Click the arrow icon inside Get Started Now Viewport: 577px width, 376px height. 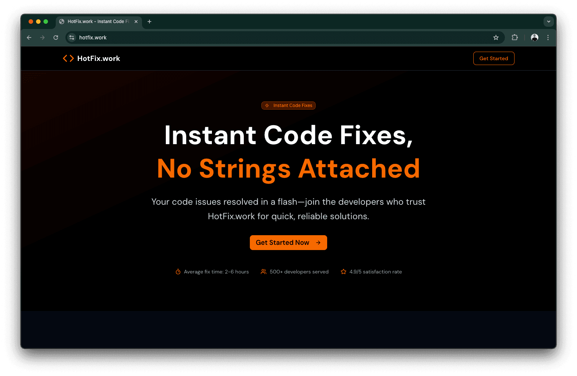point(318,242)
